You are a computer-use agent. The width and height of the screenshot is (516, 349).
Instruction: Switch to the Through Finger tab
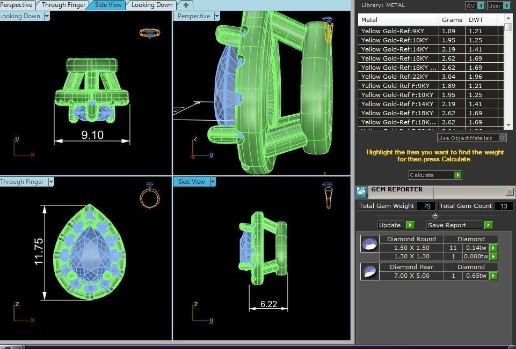pyautogui.click(x=63, y=5)
